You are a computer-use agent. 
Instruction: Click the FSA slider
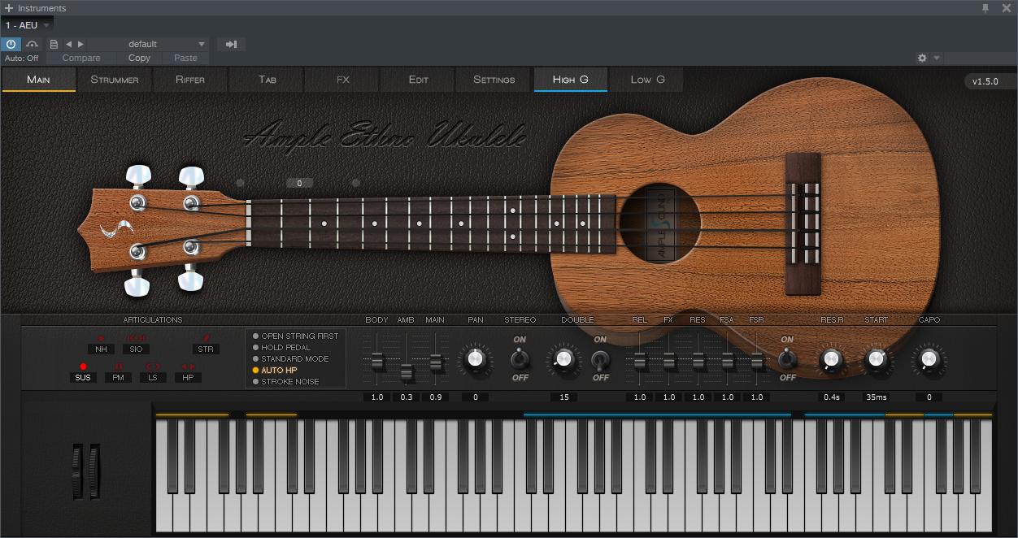pyautogui.click(x=728, y=359)
